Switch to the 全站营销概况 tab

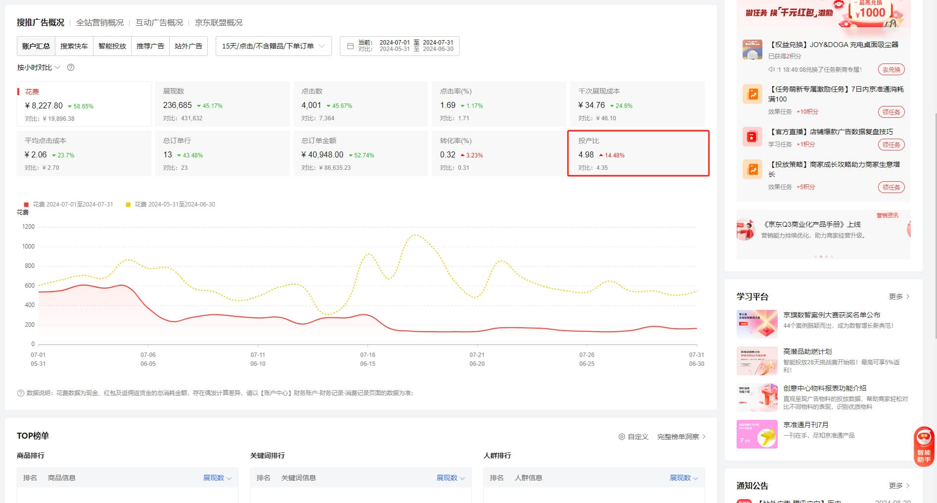point(100,23)
